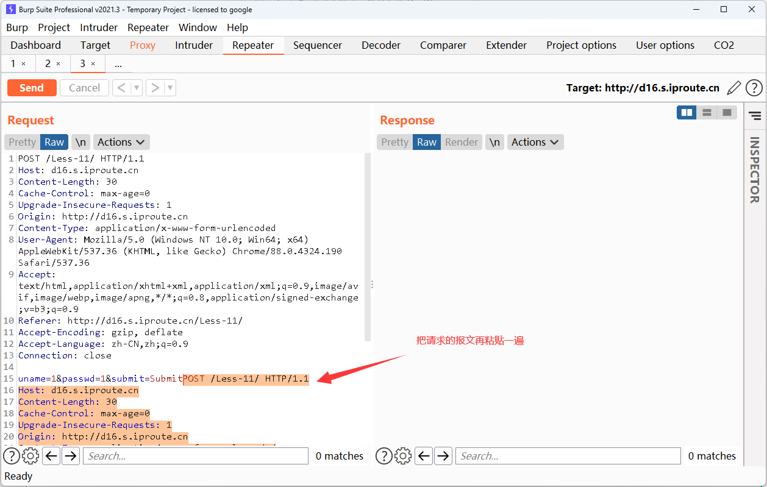Expand the history back dropdown arrow
The width and height of the screenshot is (767, 487).
pyautogui.click(x=137, y=88)
